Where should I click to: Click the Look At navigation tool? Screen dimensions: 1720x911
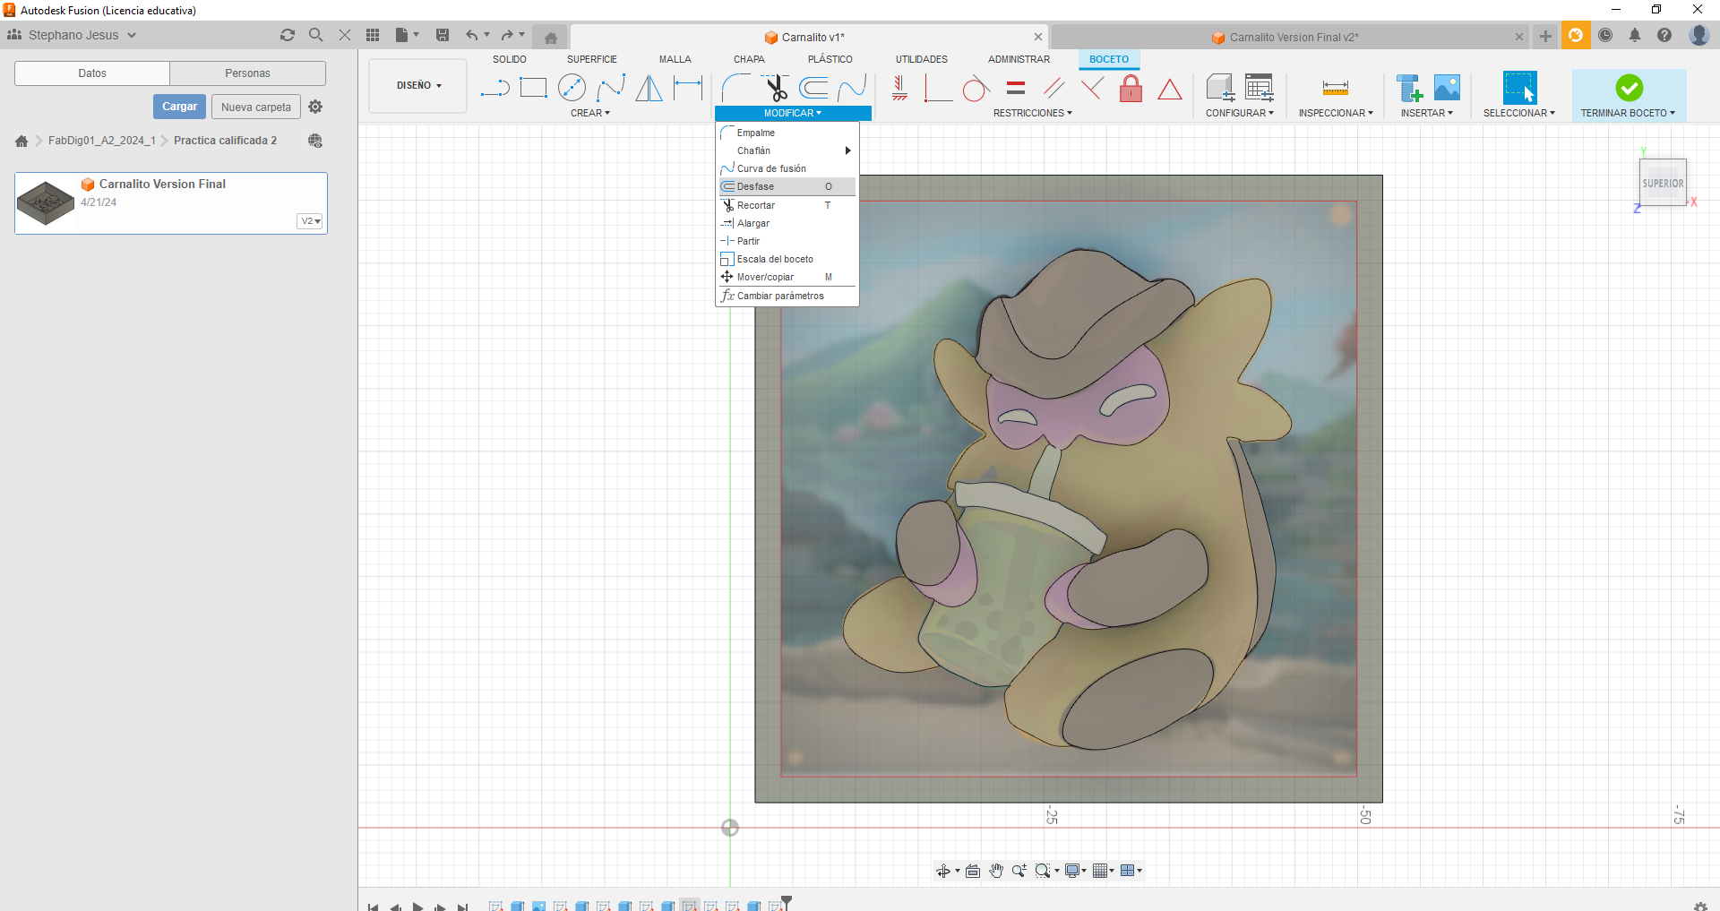[973, 871]
